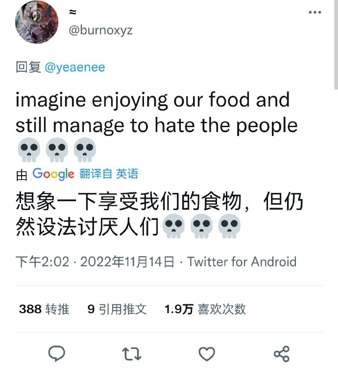Share the tweet via share icon
Viewport: 338px width, 374px height.
(282, 354)
